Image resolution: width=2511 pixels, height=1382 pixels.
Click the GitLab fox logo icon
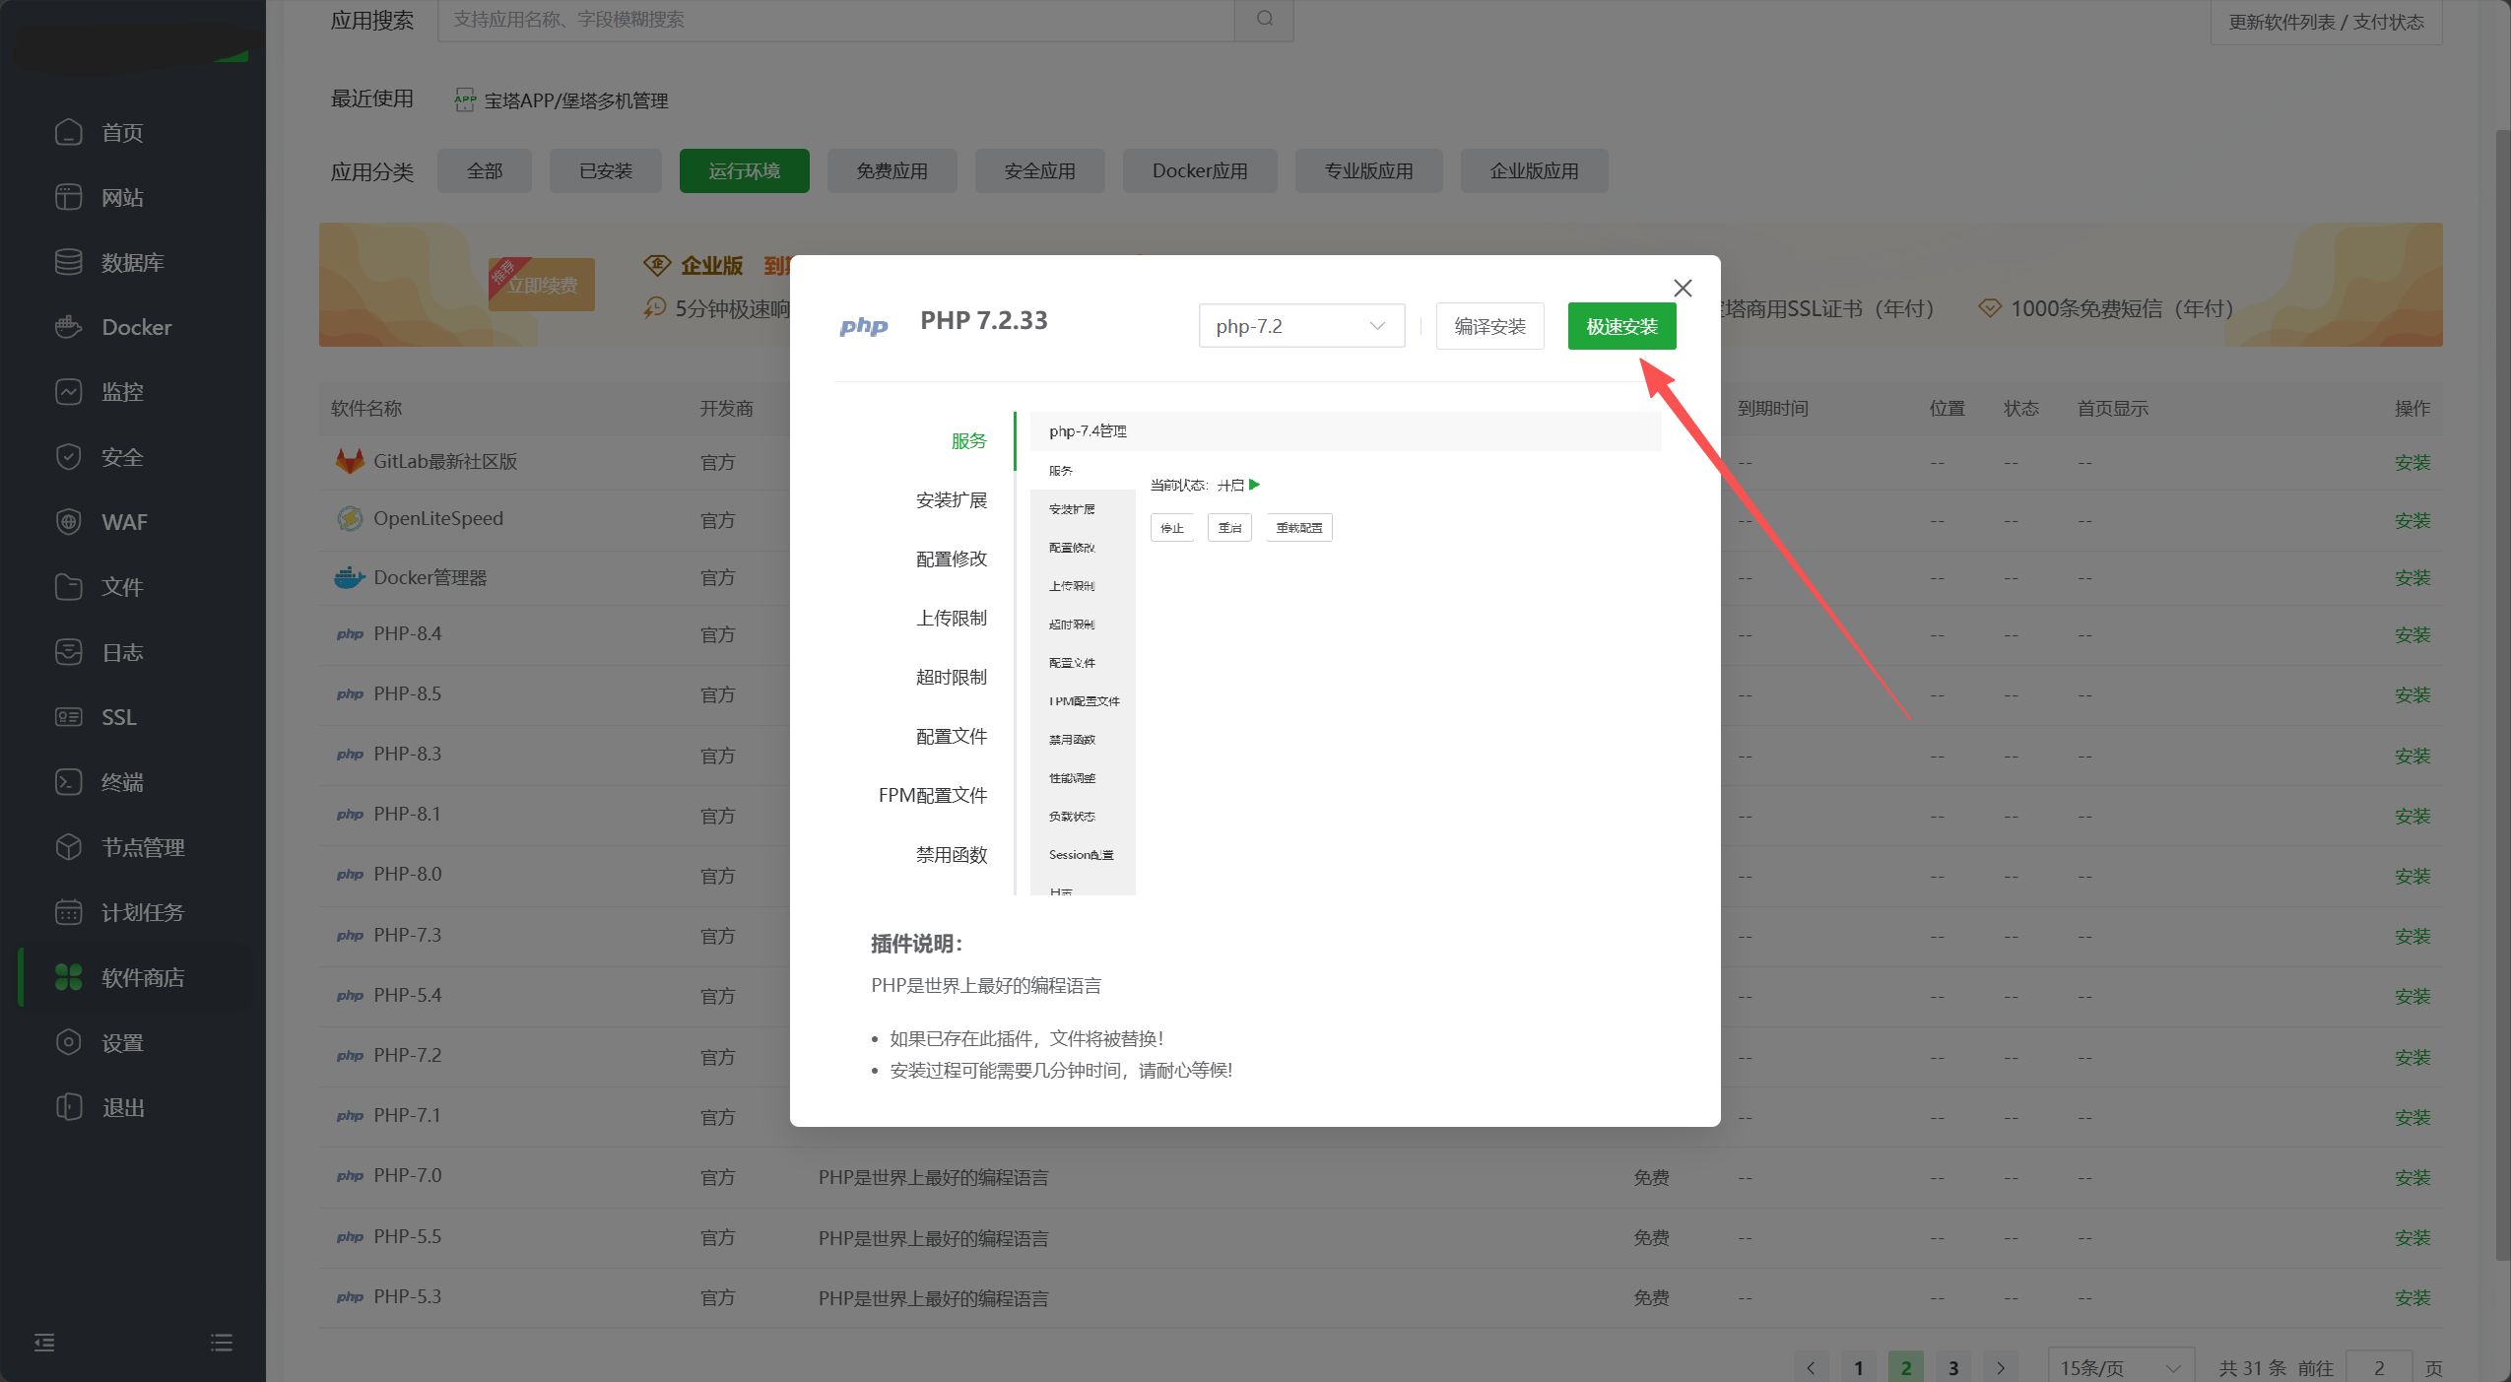coord(350,461)
